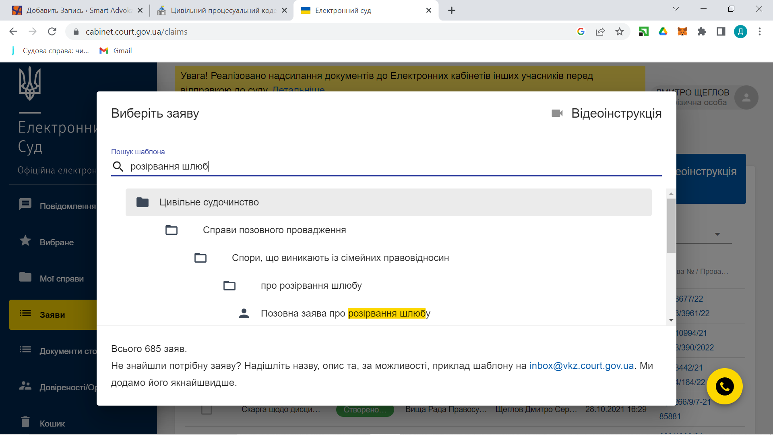Click the video camera icon beside Відеоінструкція
The width and height of the screenshot is (773, 435).
tap(557, 113)
